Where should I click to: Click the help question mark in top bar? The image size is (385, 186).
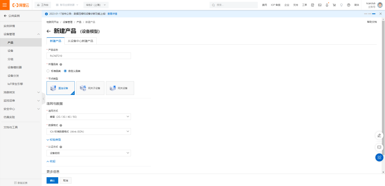pos(349,5)
